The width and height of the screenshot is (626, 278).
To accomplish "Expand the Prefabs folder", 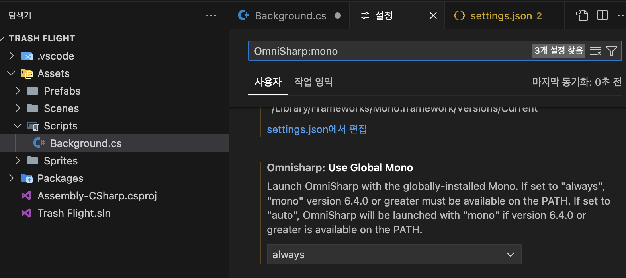I will pyautogui.click(x=18, y=91).
